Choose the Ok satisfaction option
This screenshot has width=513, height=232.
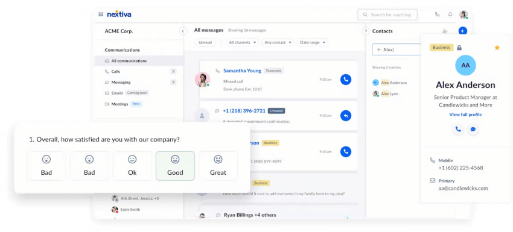coord(132,166)
